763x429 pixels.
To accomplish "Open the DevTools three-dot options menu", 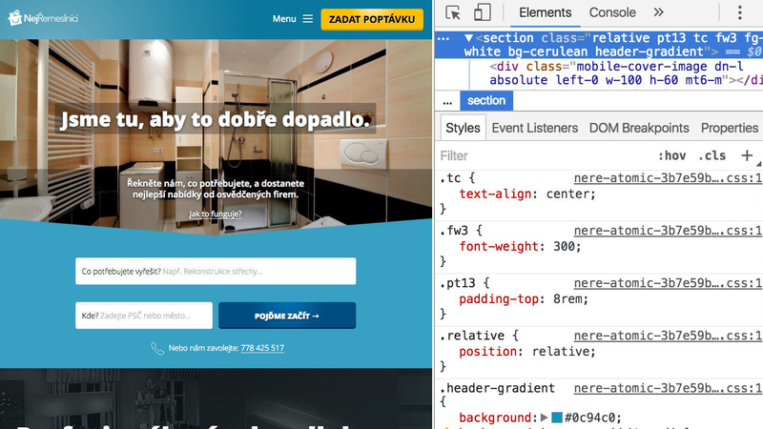I will tap(739, 12).
